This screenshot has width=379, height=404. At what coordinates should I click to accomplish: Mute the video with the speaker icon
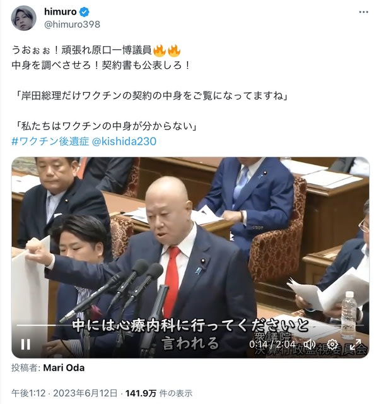[x=310, y=344]
